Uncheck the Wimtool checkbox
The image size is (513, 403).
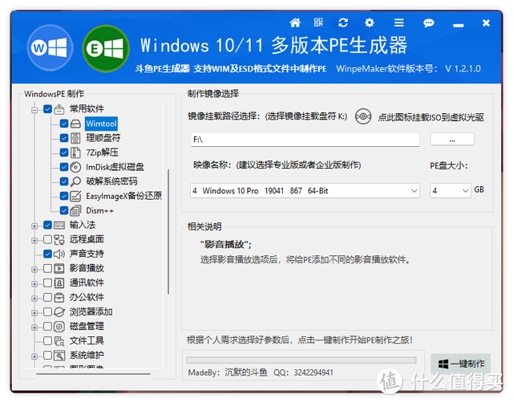64,124
